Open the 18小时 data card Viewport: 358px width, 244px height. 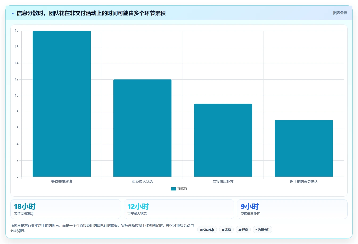[66, 209]
